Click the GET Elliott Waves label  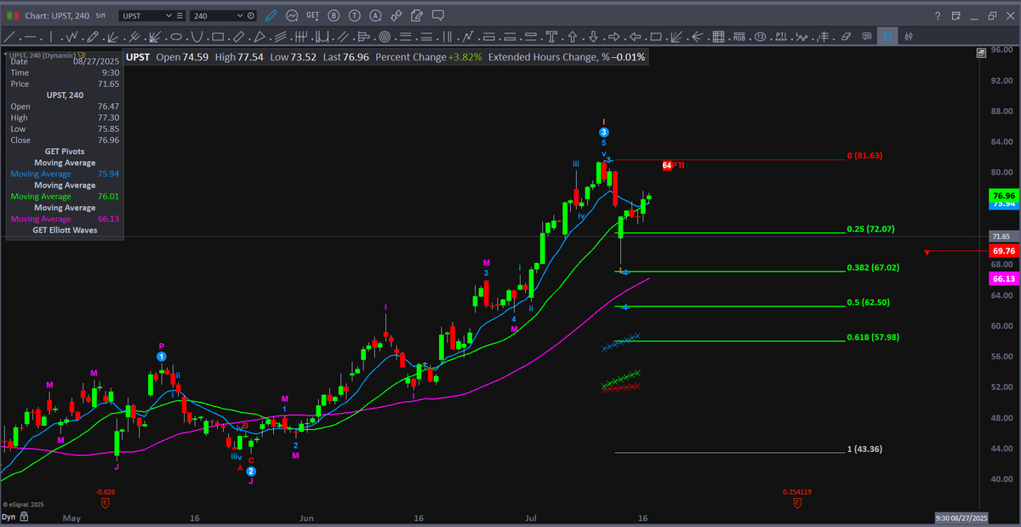coord(65,230)
